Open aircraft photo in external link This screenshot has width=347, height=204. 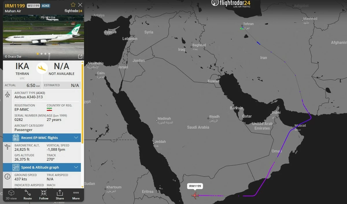(x=80, y=57)
